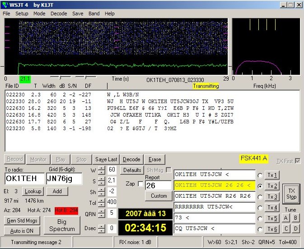Image resolution: width=304 pixels, height=249 pixels.
Task: Open the Big Spectrum window
Action: (x=62, y=226)
